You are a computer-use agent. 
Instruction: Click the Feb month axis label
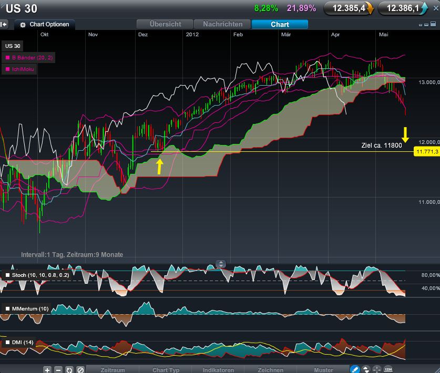tap(238, 35)
